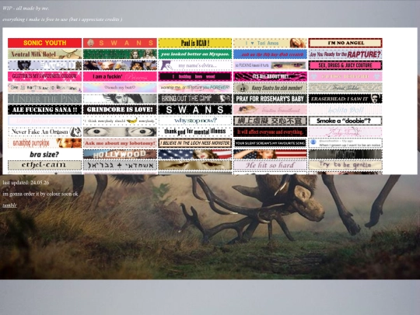Select the Hebrew text banner
The image size is (420, 315).
(x=120, y=165)
